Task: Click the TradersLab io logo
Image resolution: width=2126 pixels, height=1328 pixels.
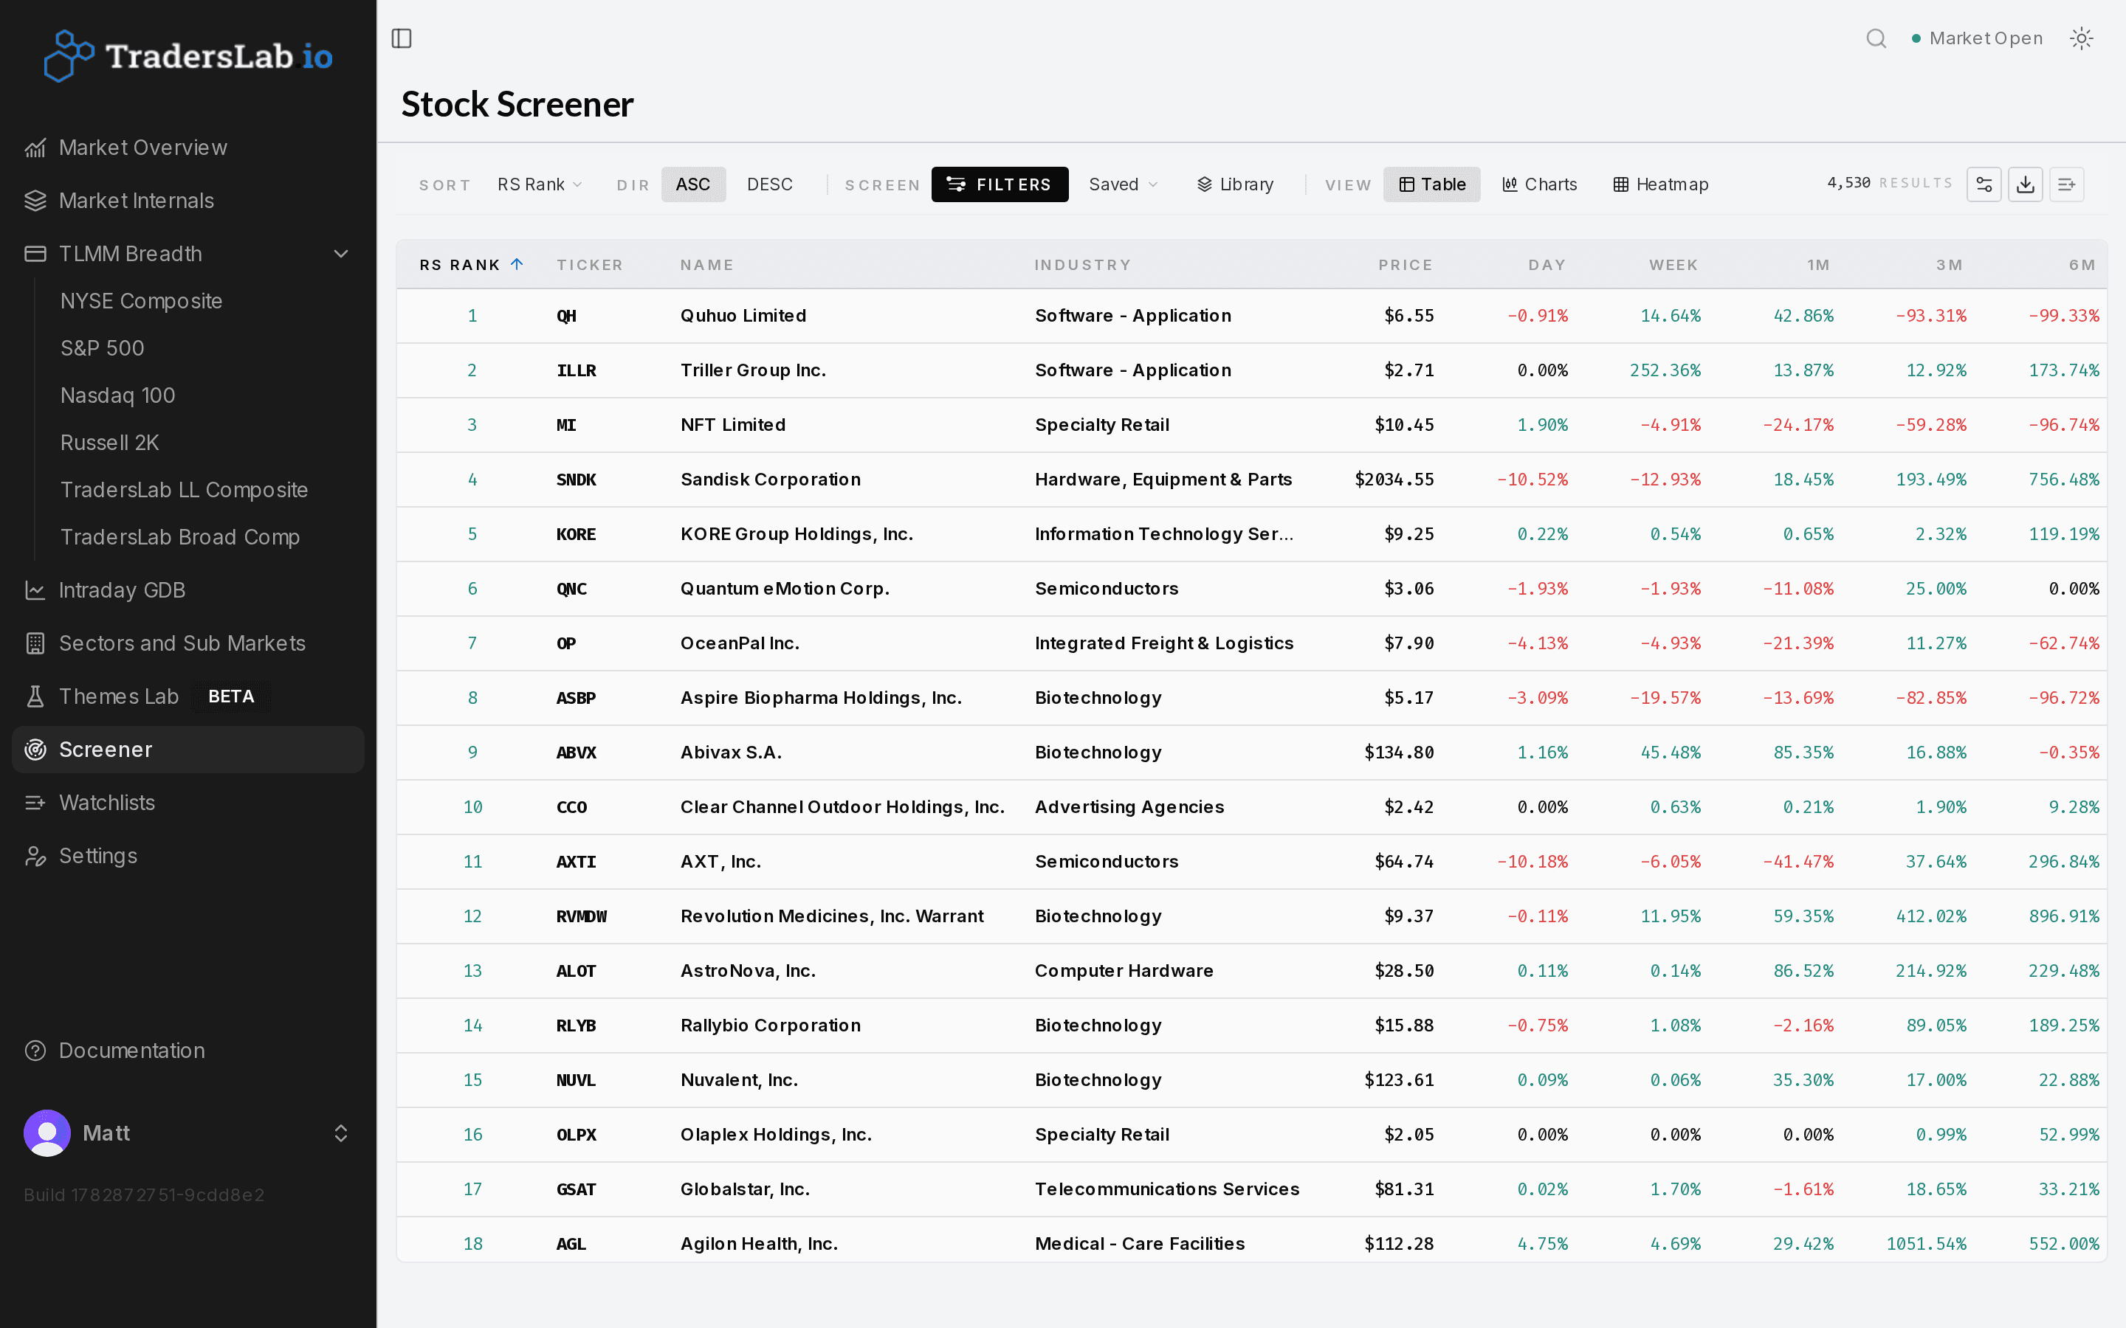Action: [188, 56]
